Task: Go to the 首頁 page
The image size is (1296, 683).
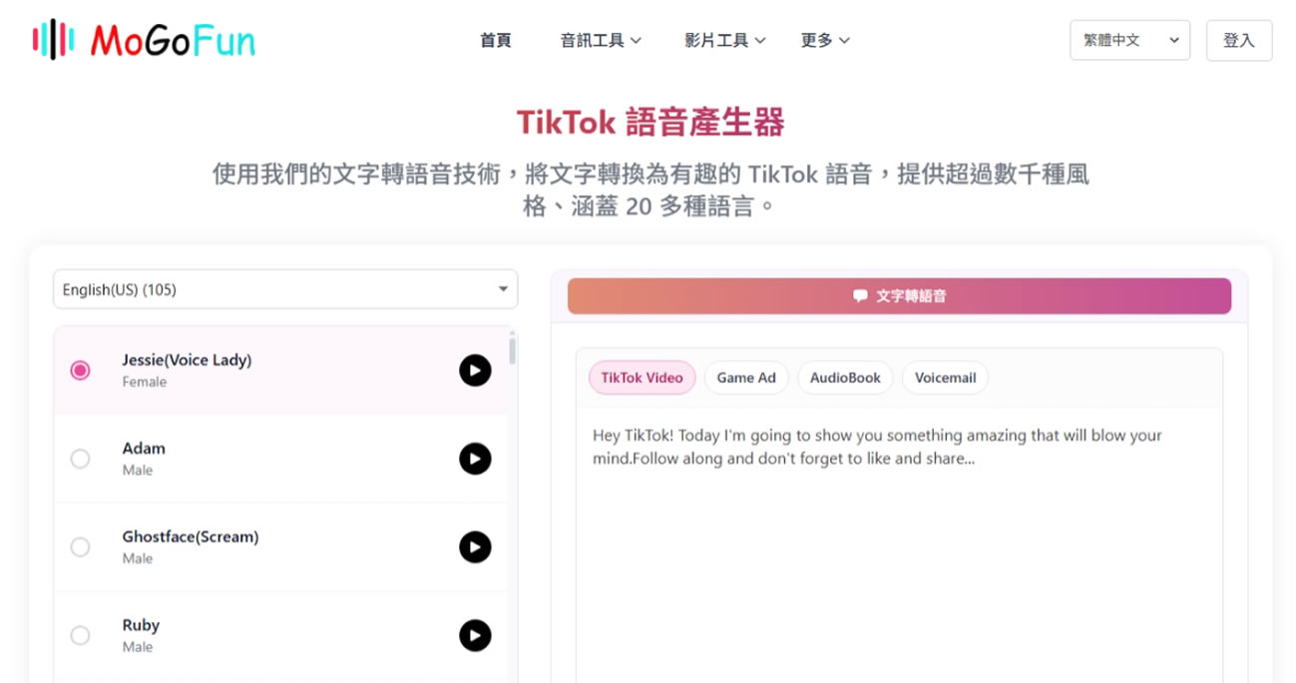Action: (496, 40)
